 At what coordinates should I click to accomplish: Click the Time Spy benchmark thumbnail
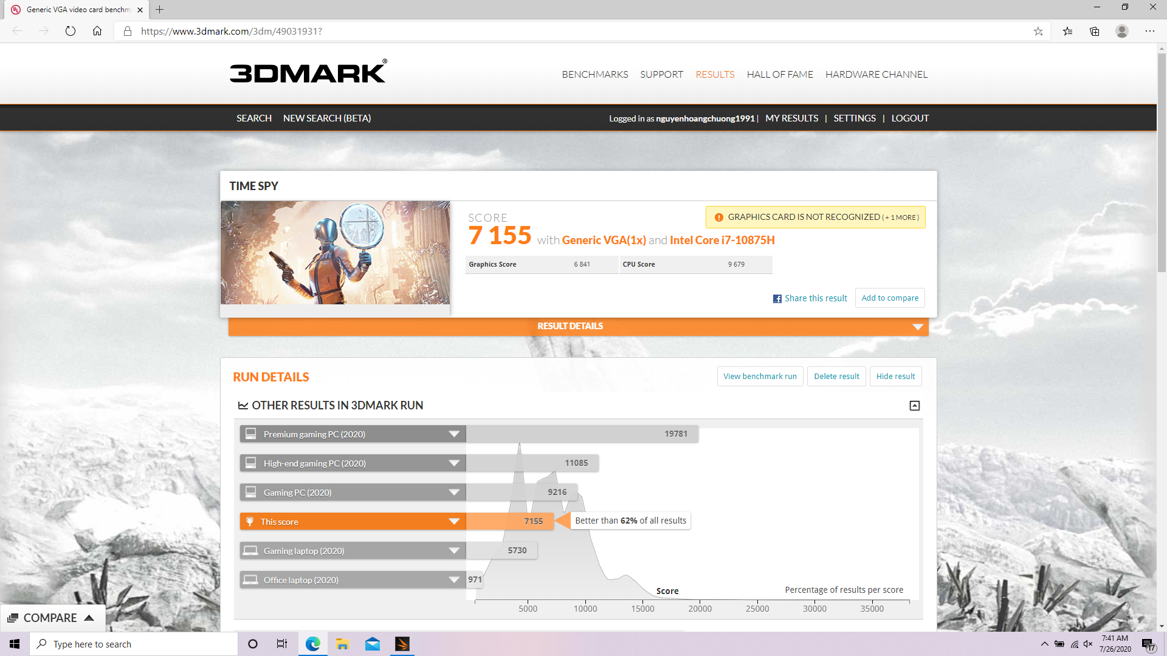[335, 253]
